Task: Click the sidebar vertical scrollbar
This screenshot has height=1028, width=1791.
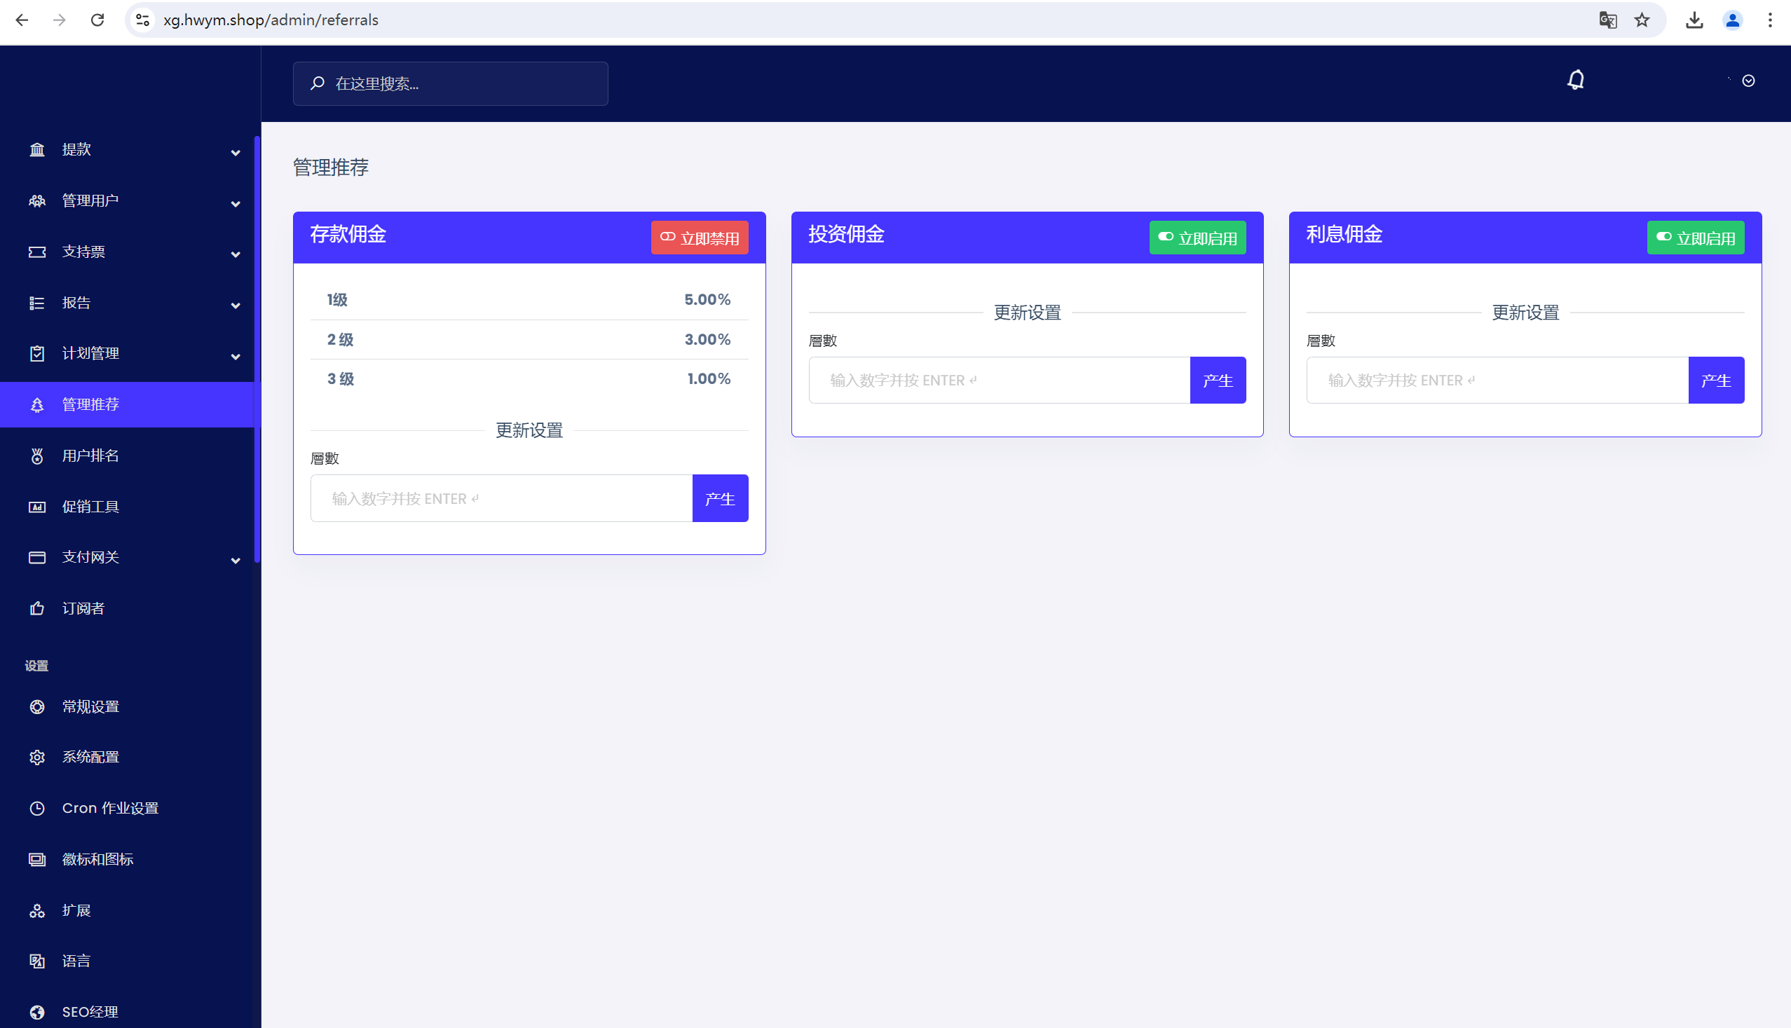Action: pyautogui.click(x=257, y=349)
